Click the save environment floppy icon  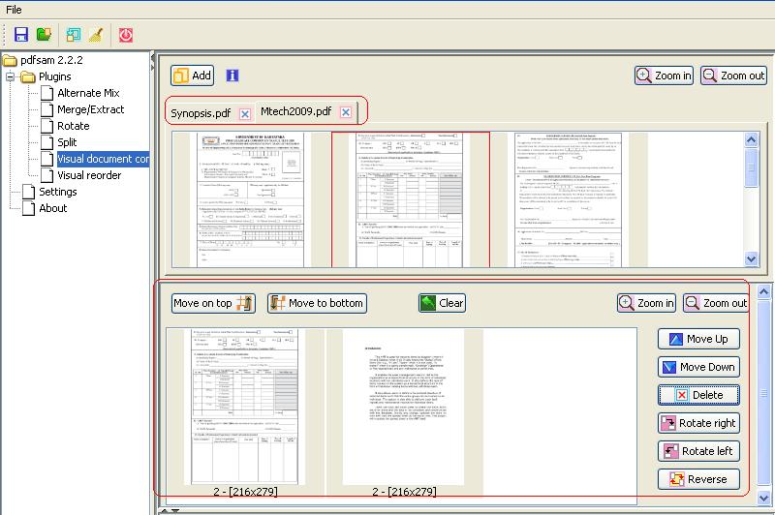[x=21, y=35]
